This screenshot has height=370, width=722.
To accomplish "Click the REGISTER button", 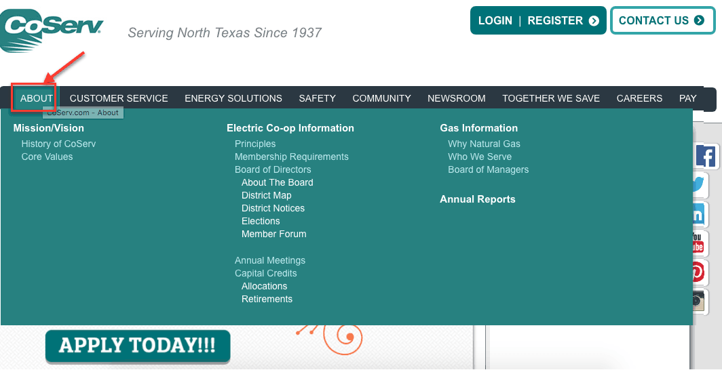I will (563, 21).
